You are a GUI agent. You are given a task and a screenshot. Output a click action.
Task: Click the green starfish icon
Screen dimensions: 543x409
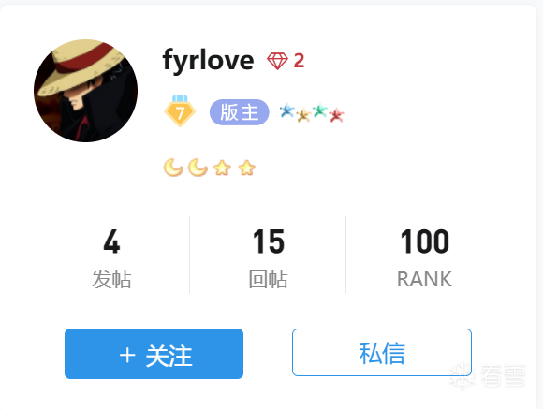pos(320,110)
